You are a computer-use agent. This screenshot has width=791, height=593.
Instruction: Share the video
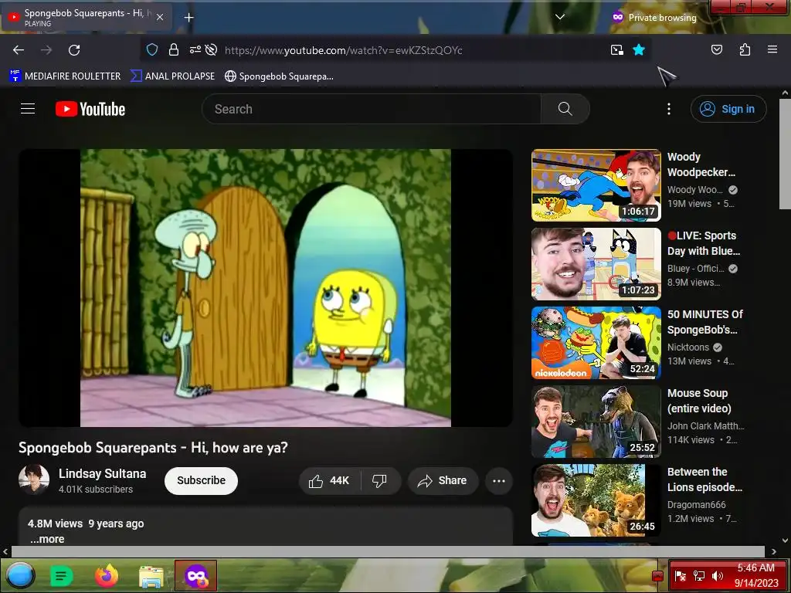click(443, 480)
